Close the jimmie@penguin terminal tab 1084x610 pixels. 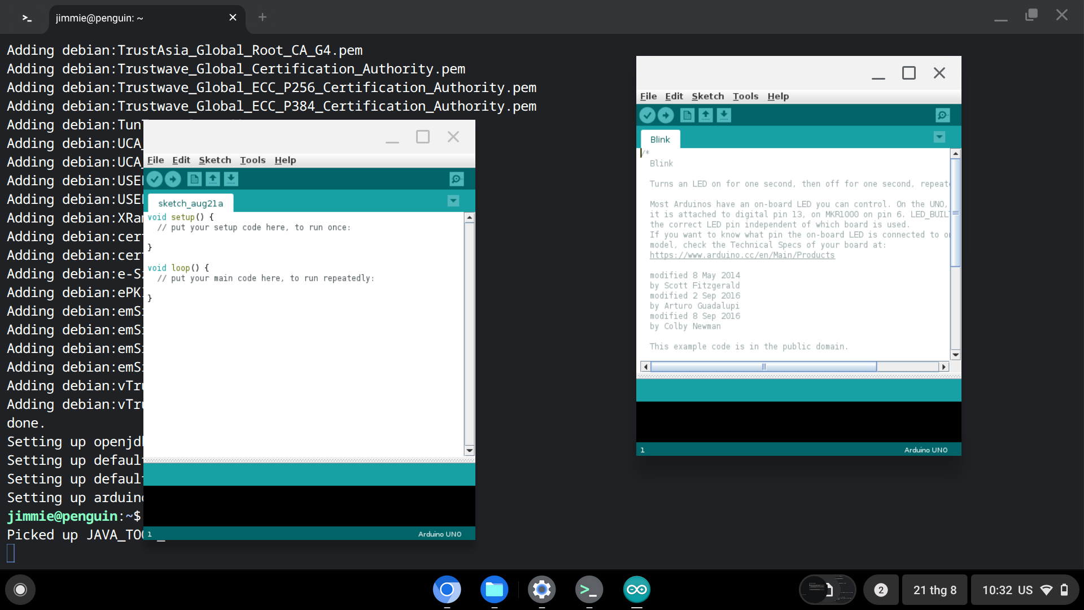pos(233,18)
